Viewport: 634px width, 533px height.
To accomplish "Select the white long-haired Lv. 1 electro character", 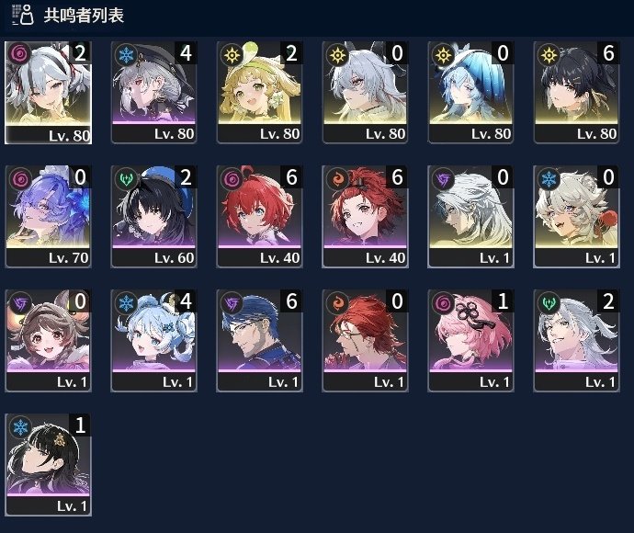I will click(470, 216).
